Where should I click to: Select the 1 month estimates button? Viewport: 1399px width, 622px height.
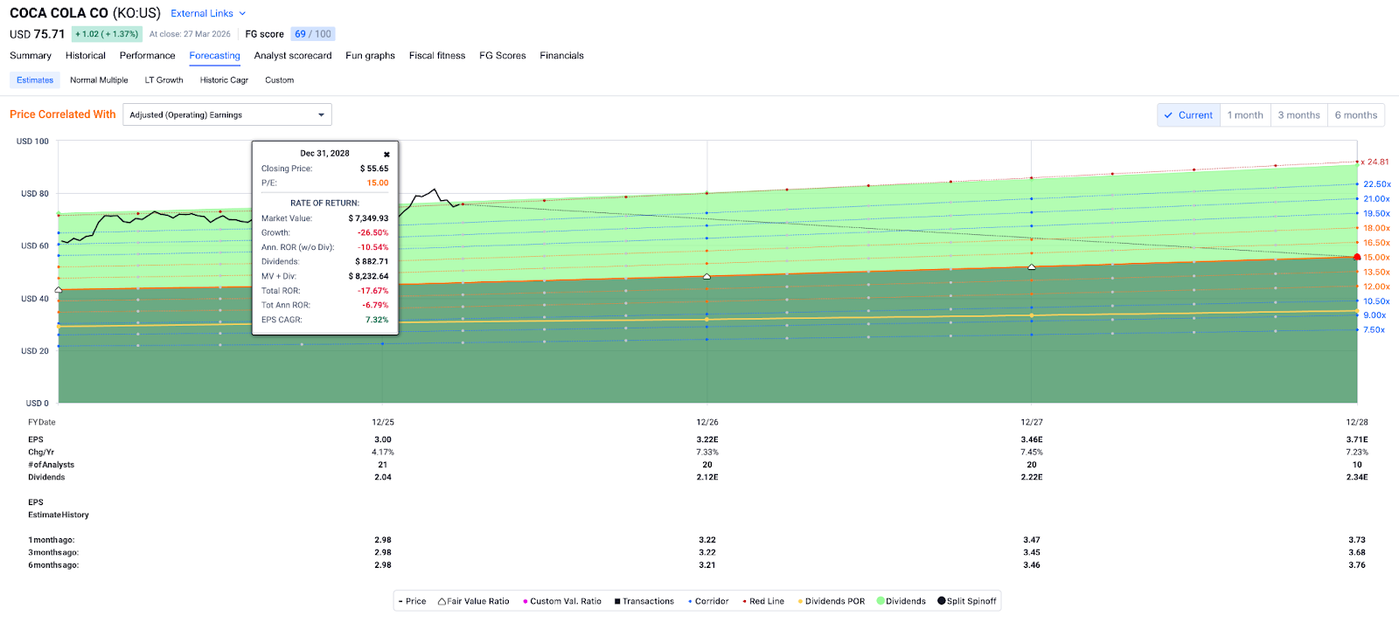click(1245, 115)
